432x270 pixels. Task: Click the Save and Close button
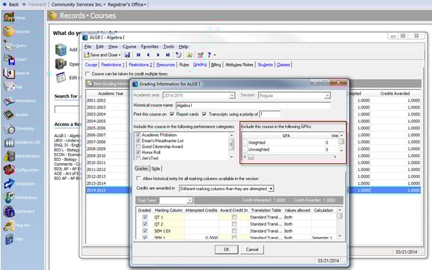[x=101, y=55]
